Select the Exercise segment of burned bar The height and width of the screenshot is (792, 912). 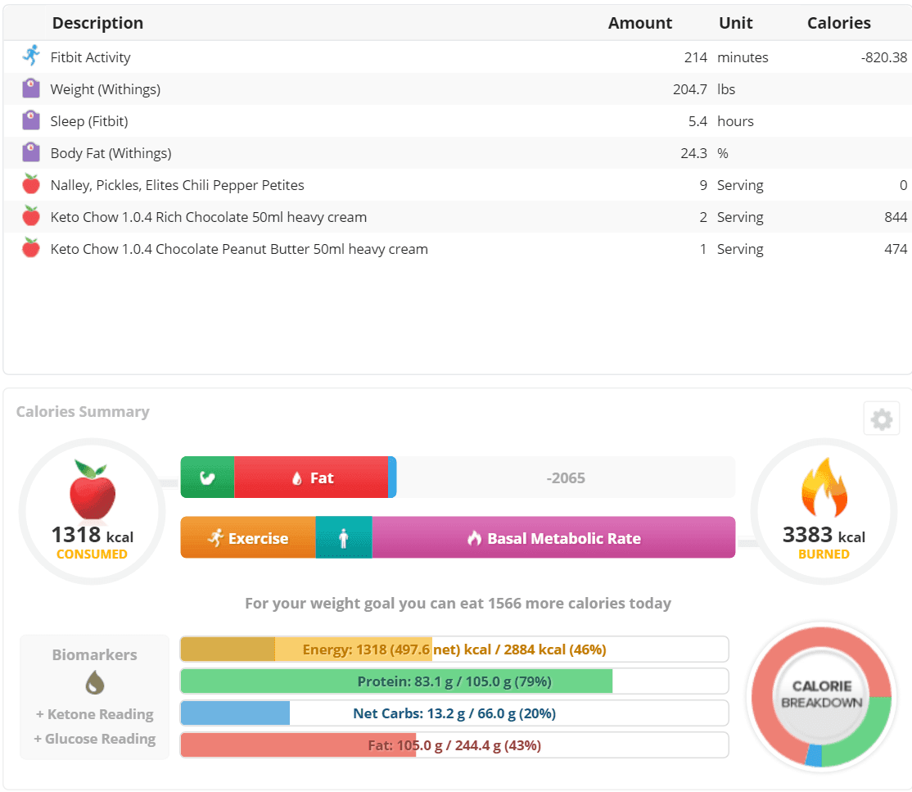tap(248, 538)
